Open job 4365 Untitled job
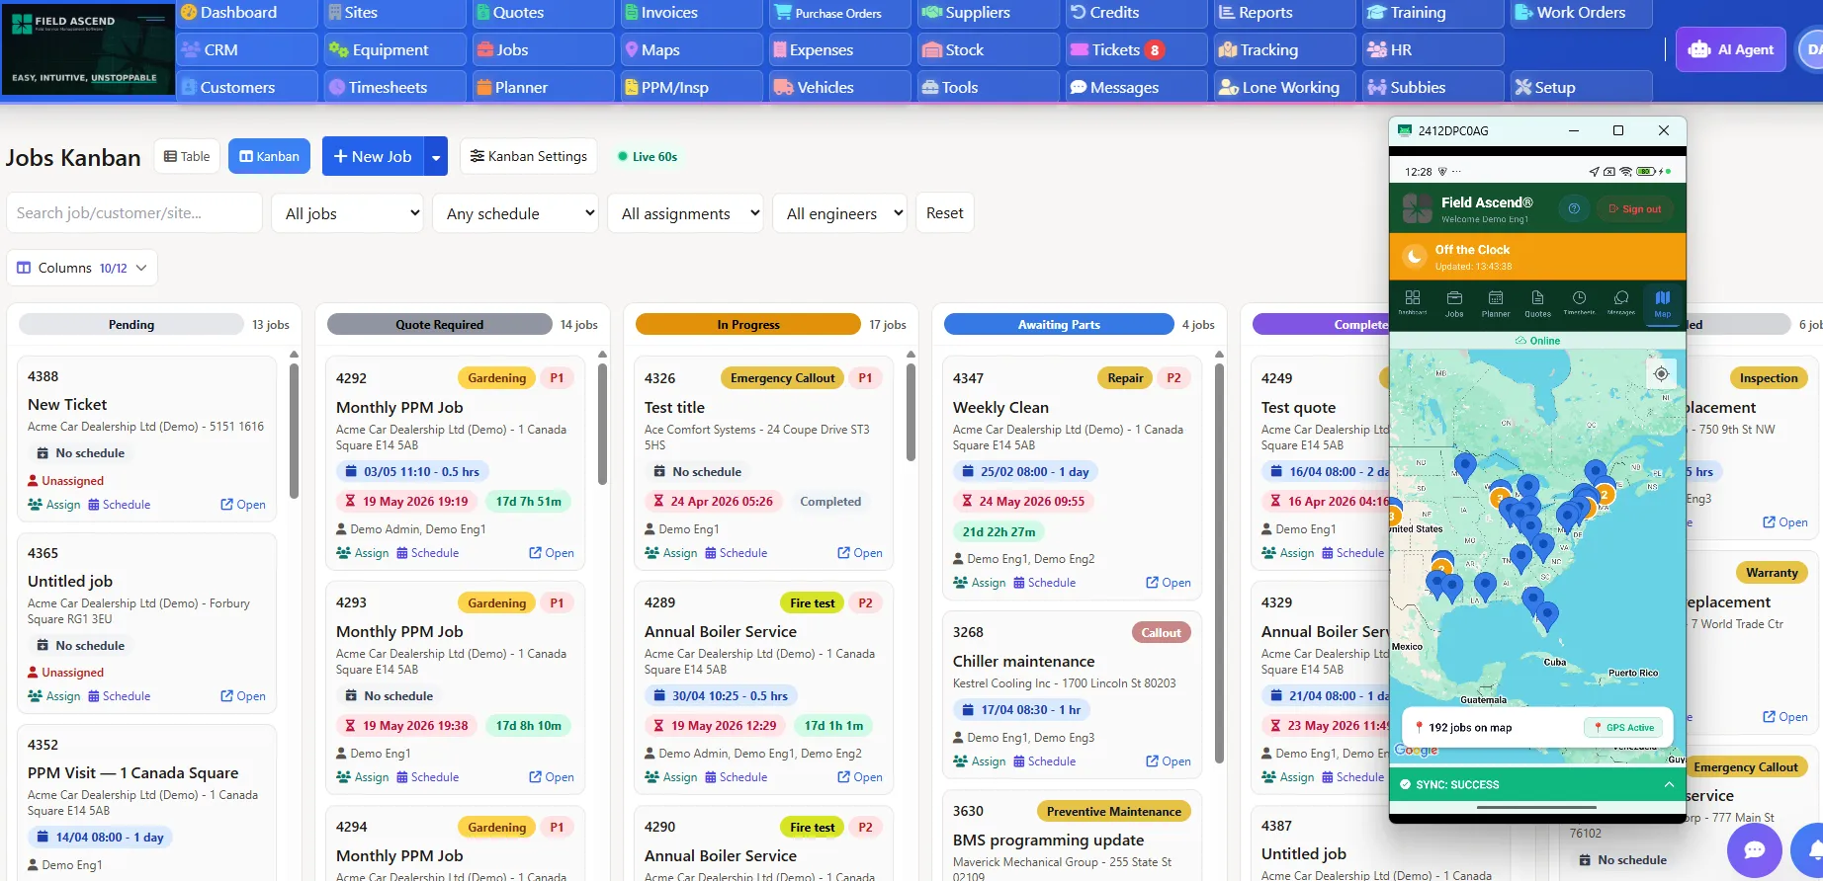Image resolution: width=1823 pixels, height=881 pixels. click(243, 695)
